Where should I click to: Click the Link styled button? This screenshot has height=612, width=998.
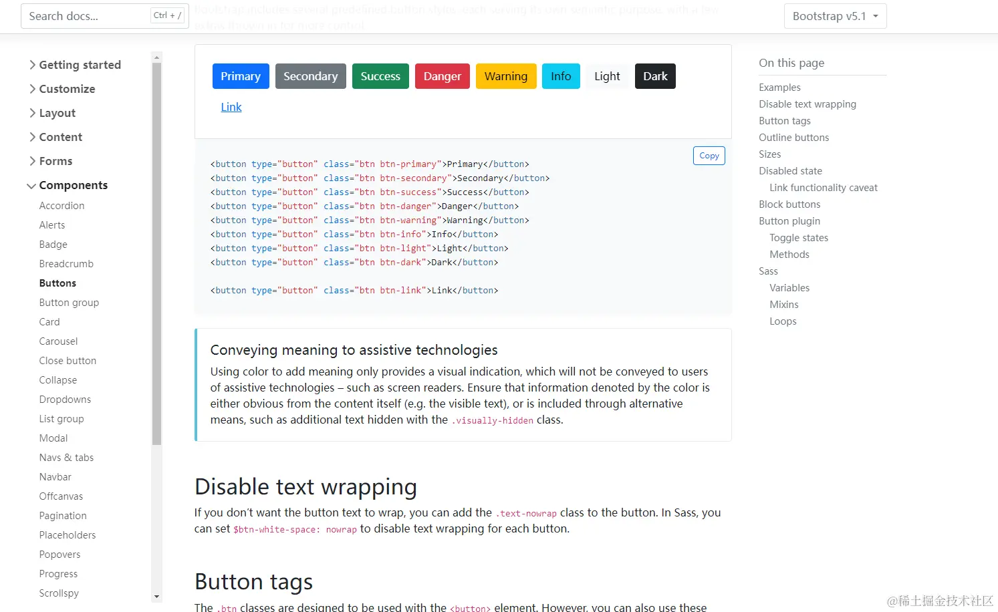pyautogui.click(x=231, y=107)
